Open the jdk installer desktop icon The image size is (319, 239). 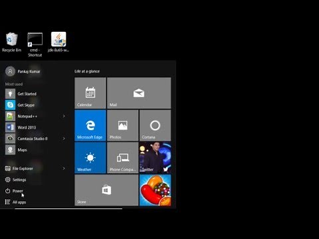tap(58, 42)
